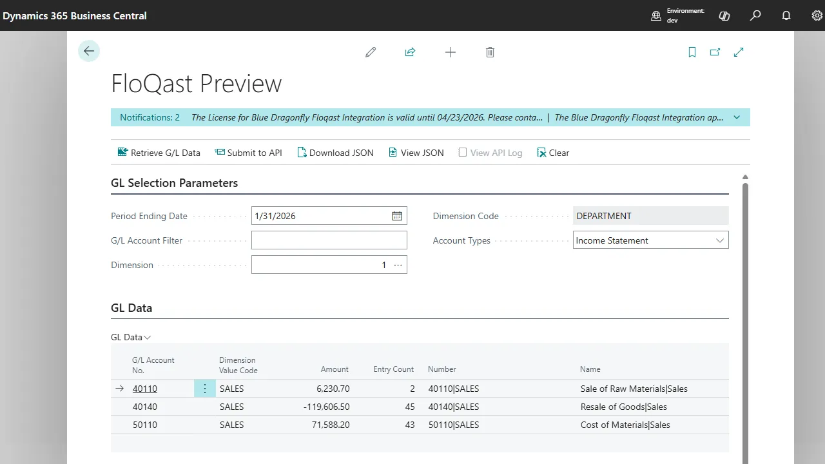Click the page vertical scrollbar thumb
825x464 pixels.
click(746, 322)
